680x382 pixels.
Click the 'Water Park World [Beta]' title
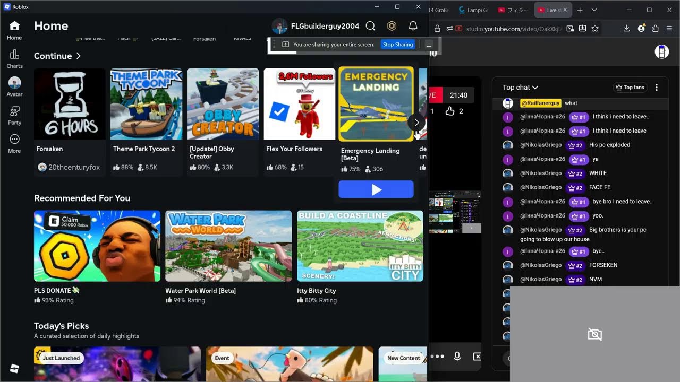tap(200, 291)
